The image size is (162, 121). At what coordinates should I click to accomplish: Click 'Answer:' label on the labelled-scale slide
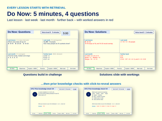coord(40,106)
